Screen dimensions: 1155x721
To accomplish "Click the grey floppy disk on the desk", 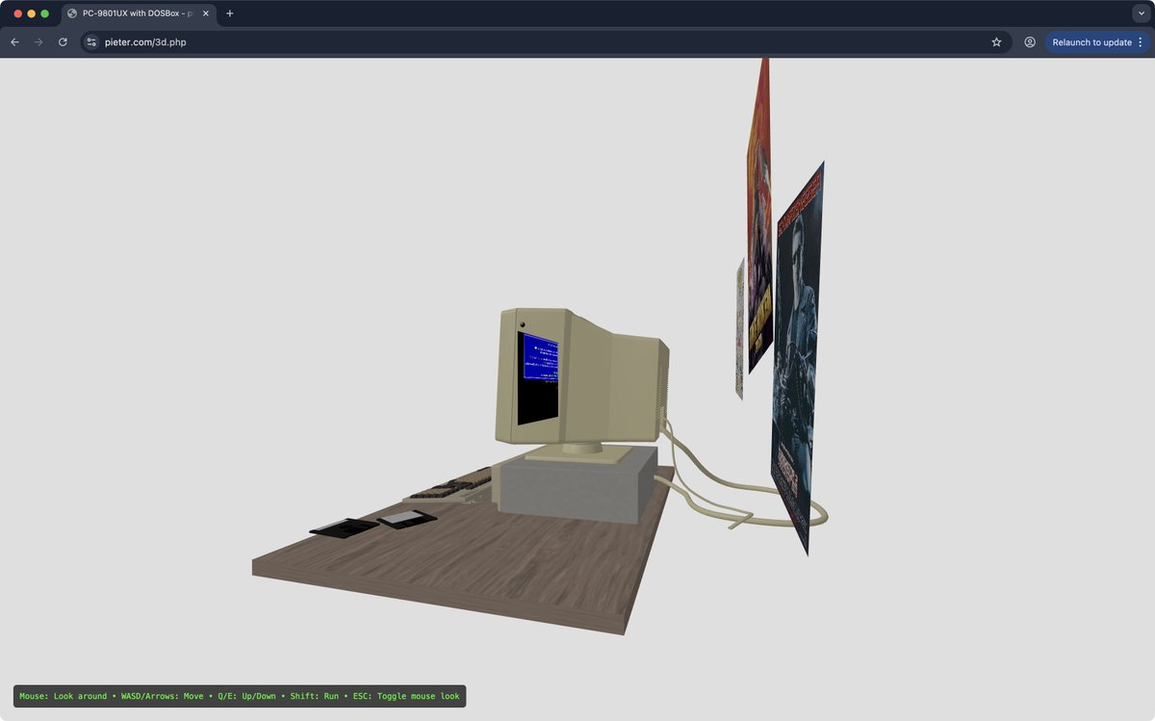I will click(407, 519).
